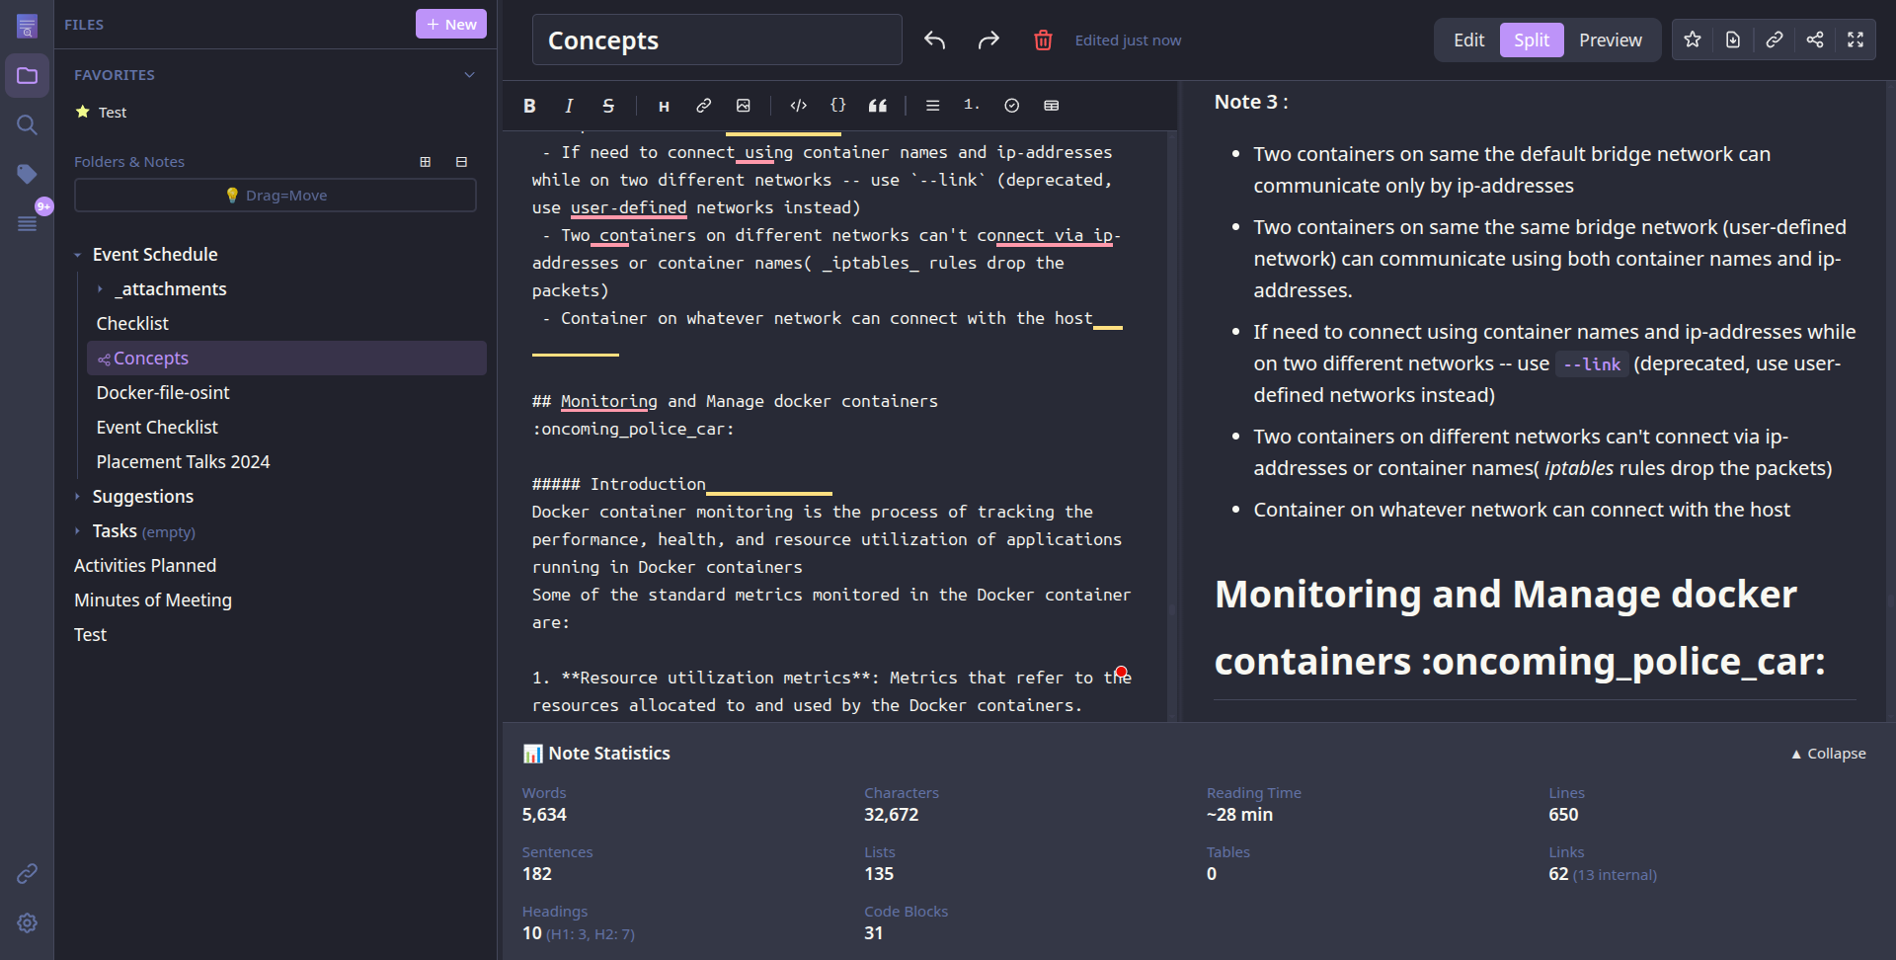Open search in the left sidebar
This screenshot has height=960, width=1896.
(x=27, y=125)
